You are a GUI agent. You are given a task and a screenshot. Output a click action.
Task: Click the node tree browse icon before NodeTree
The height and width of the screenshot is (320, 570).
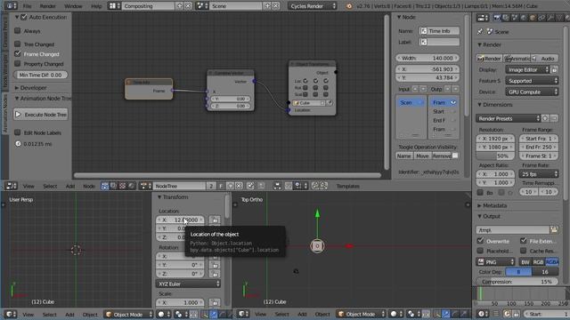pos(146,186)
